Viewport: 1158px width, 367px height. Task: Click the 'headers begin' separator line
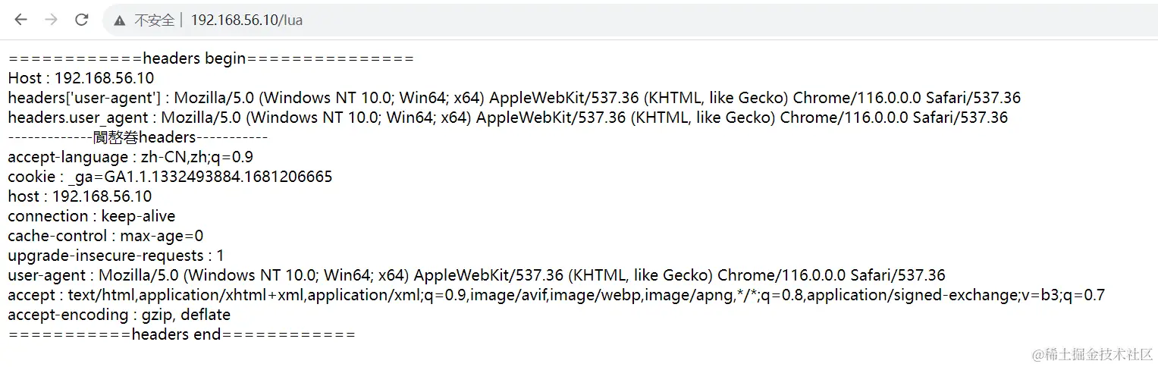click(211, 58)
